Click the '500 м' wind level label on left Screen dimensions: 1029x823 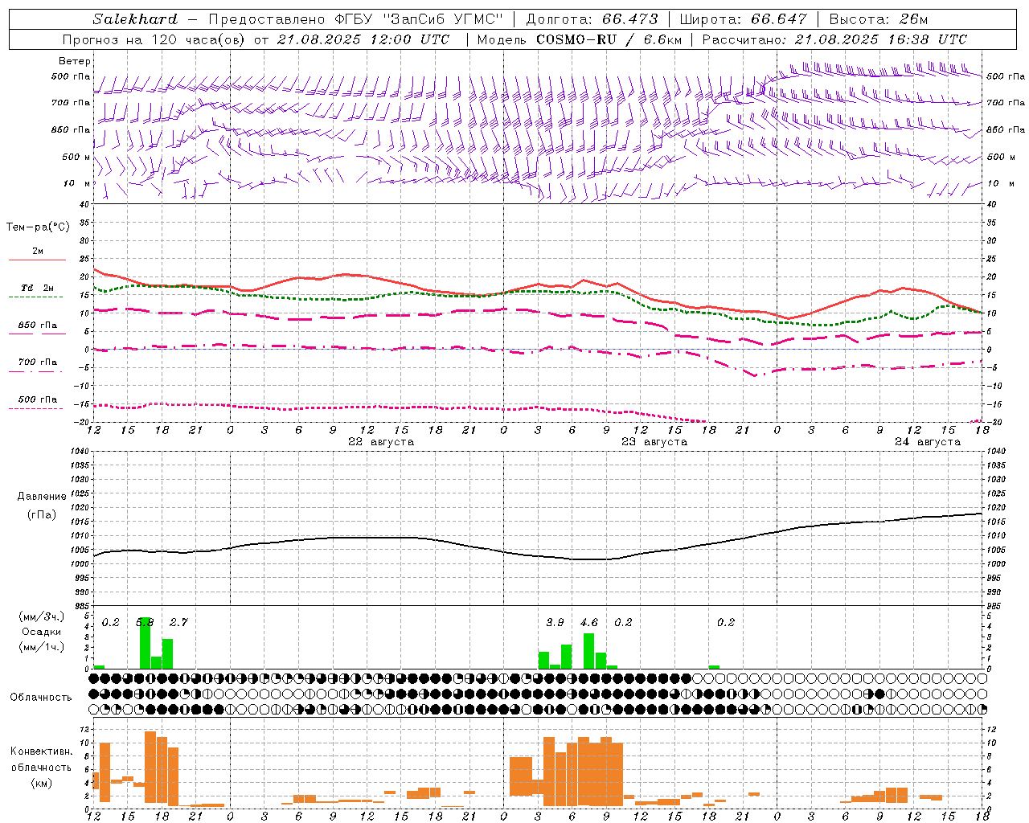(x=76, y=157)
